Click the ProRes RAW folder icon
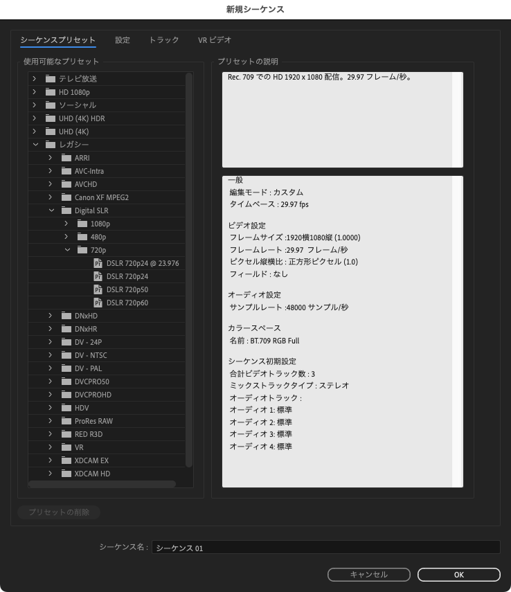The image size is (511, 592). click(x=66, y=421)
